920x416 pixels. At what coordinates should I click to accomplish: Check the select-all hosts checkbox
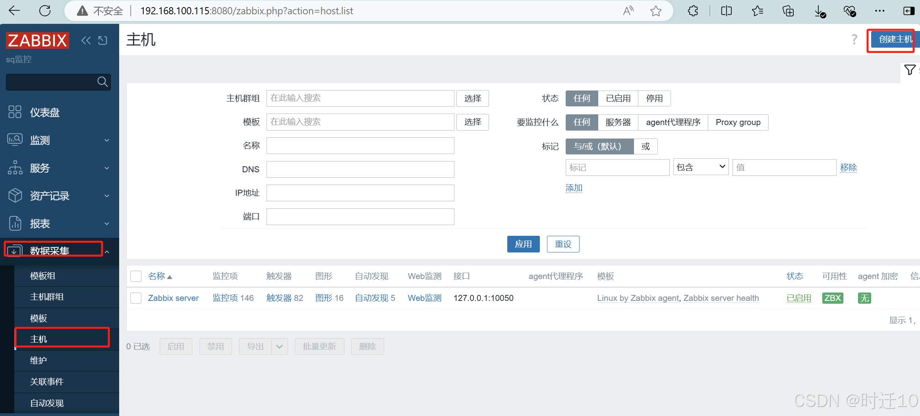click(136, 276)
